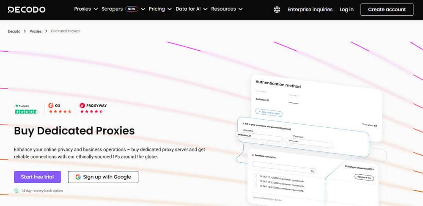The image size is (423, 206).
Task: Click the Password field in illustration
Action: (x=309, y=143)
